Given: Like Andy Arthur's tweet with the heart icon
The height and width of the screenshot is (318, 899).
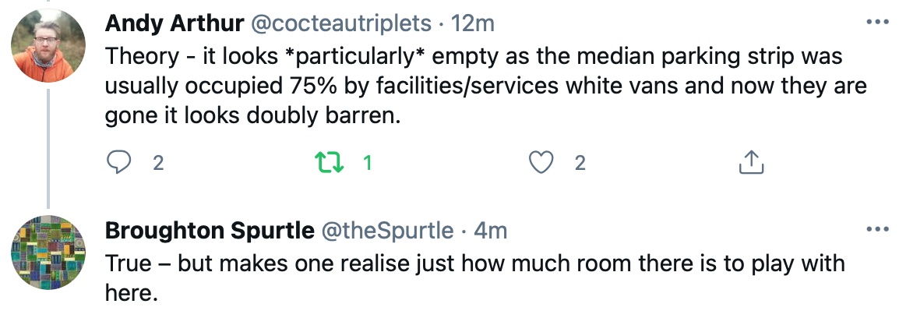Looking at the screenshot, I should (x=541, y=162).
